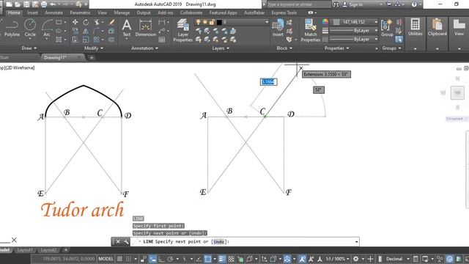Click the Undo option in command line
The image size is (469, 264).
pos(218,242)
